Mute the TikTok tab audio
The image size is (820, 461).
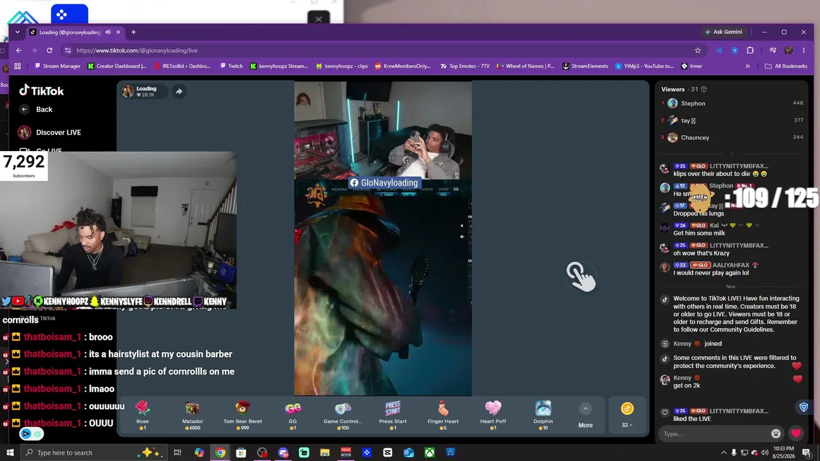[108, 32]
